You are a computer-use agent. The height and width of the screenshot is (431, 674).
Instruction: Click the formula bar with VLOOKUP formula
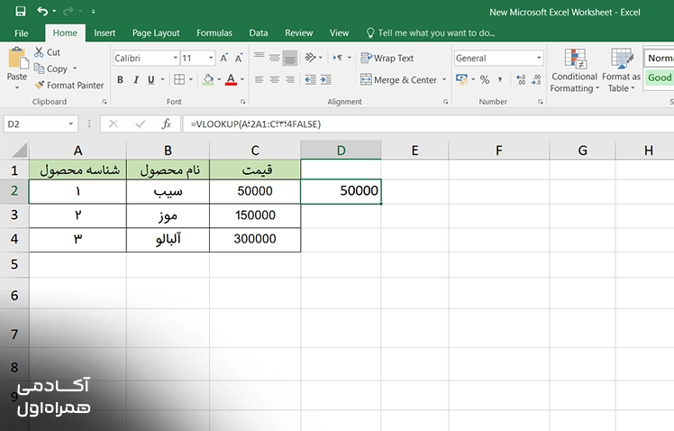[428, 124]
